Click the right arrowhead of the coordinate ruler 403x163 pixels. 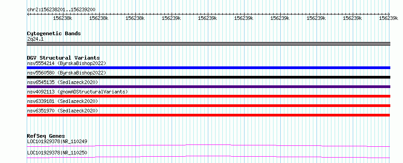[389, 14]
